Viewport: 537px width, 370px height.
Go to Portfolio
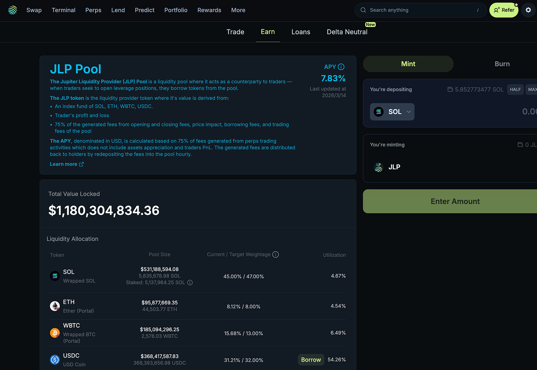pyautogui.click(x=176, y=10)
